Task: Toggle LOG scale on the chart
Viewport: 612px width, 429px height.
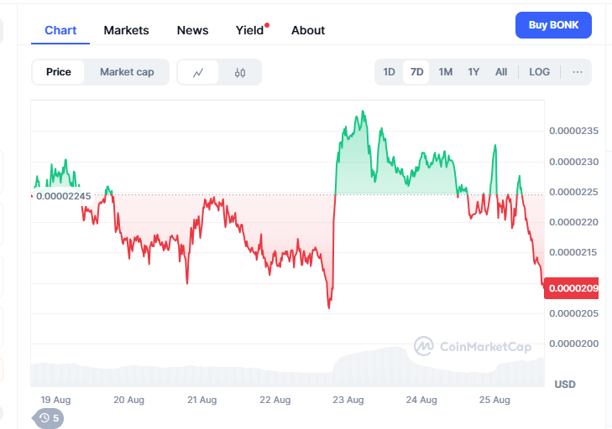Action: [539, 72]
